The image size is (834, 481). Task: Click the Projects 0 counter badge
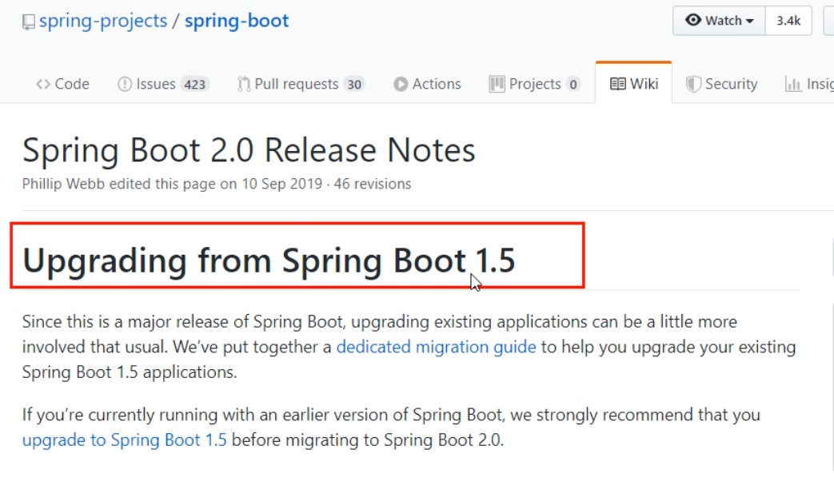tap(573, 84)
